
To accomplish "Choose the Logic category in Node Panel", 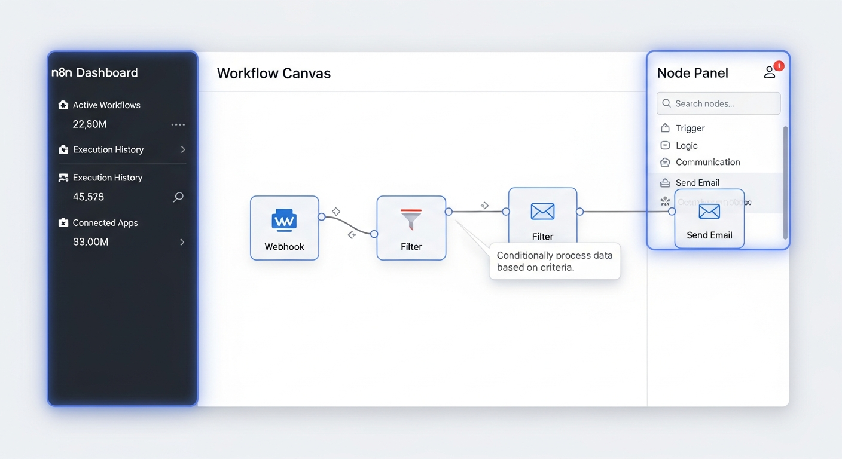I will pos(686,145).
